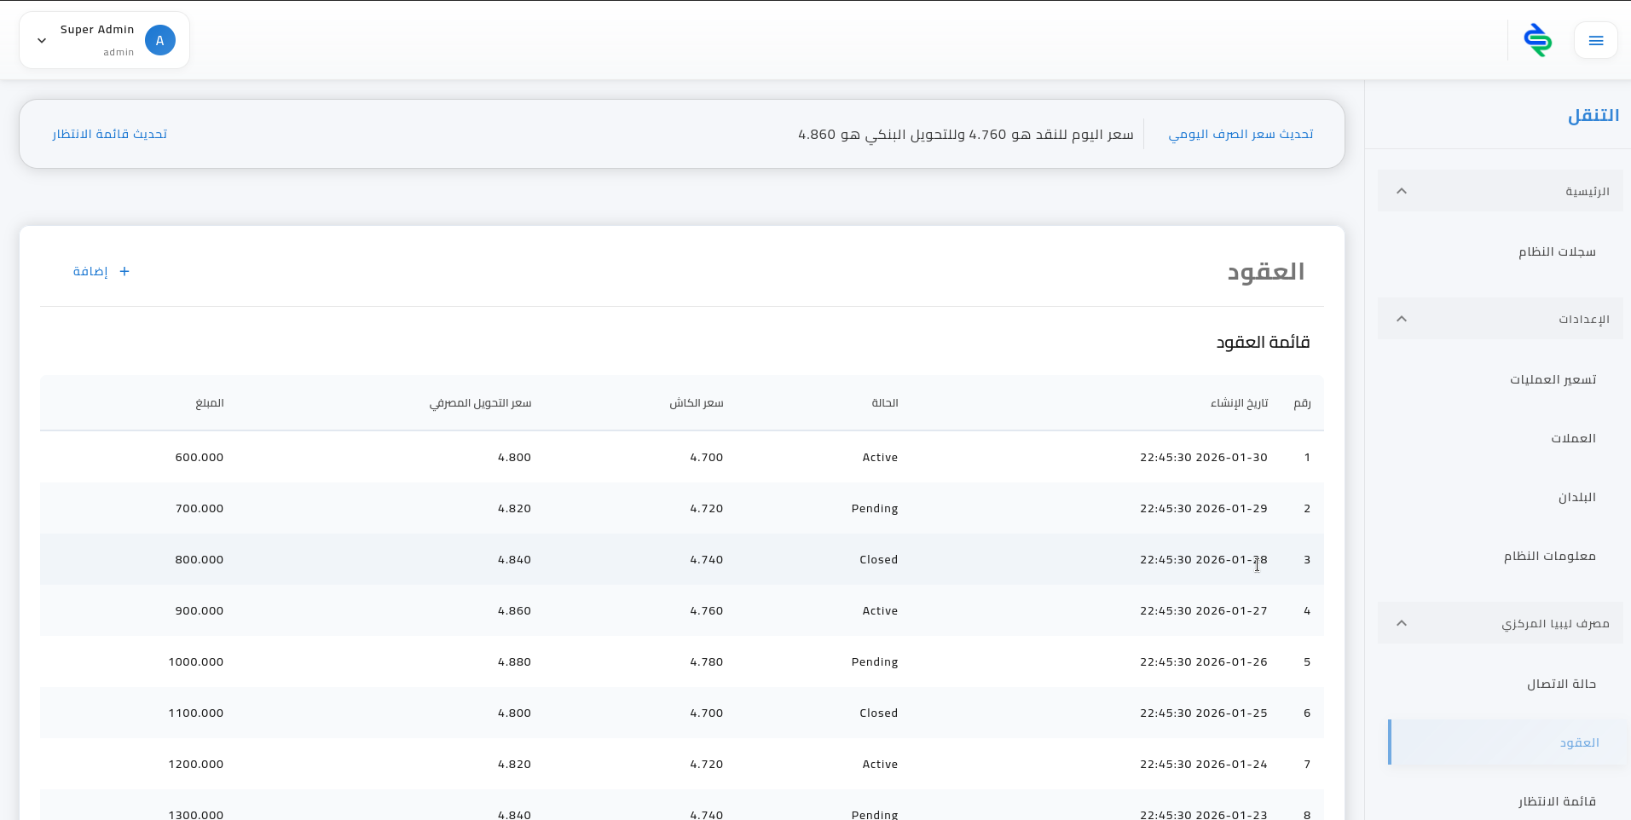Viewport: 1631px width, 820px height.
Task: Click the المبلغ column header
Action: (x=210, y=402)
